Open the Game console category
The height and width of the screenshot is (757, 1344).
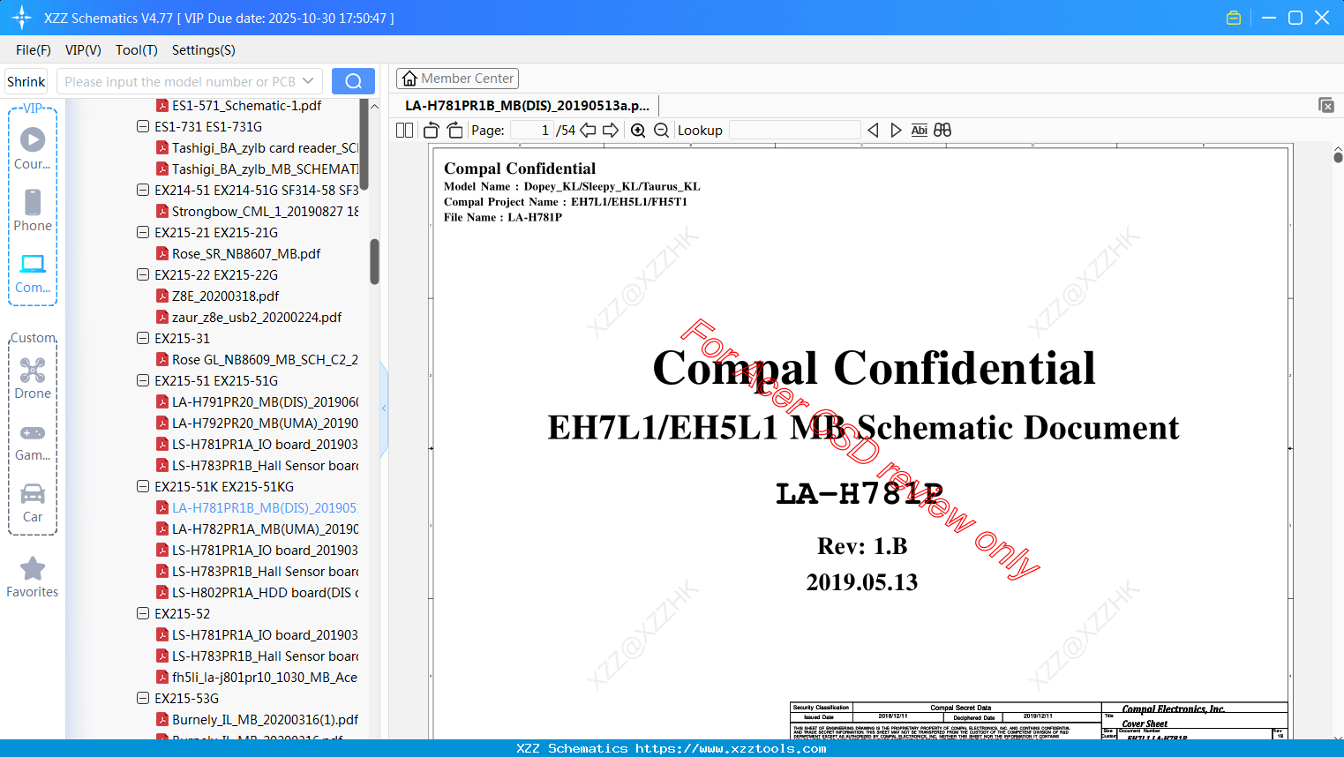click(x=33, y=441)
